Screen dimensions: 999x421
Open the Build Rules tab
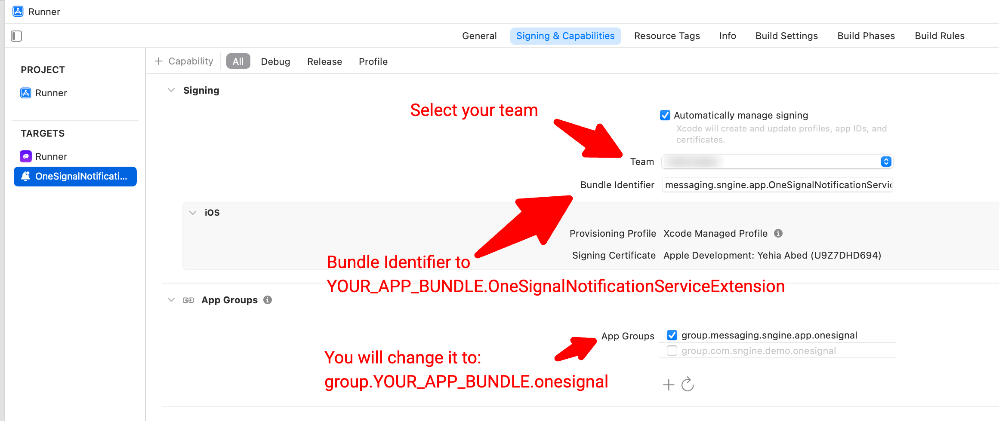point(940,36)
